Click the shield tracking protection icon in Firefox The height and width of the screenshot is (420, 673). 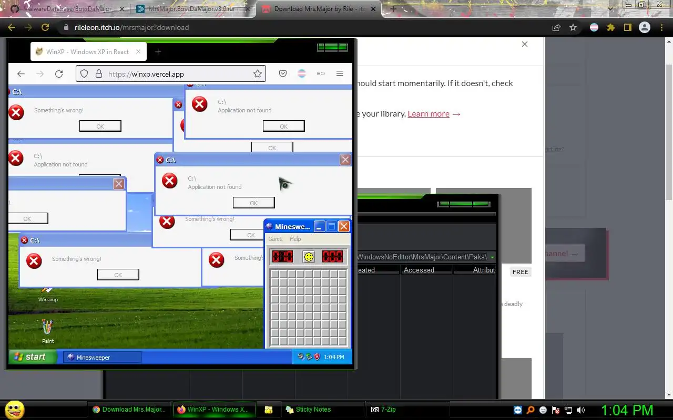tap(84, 74)
